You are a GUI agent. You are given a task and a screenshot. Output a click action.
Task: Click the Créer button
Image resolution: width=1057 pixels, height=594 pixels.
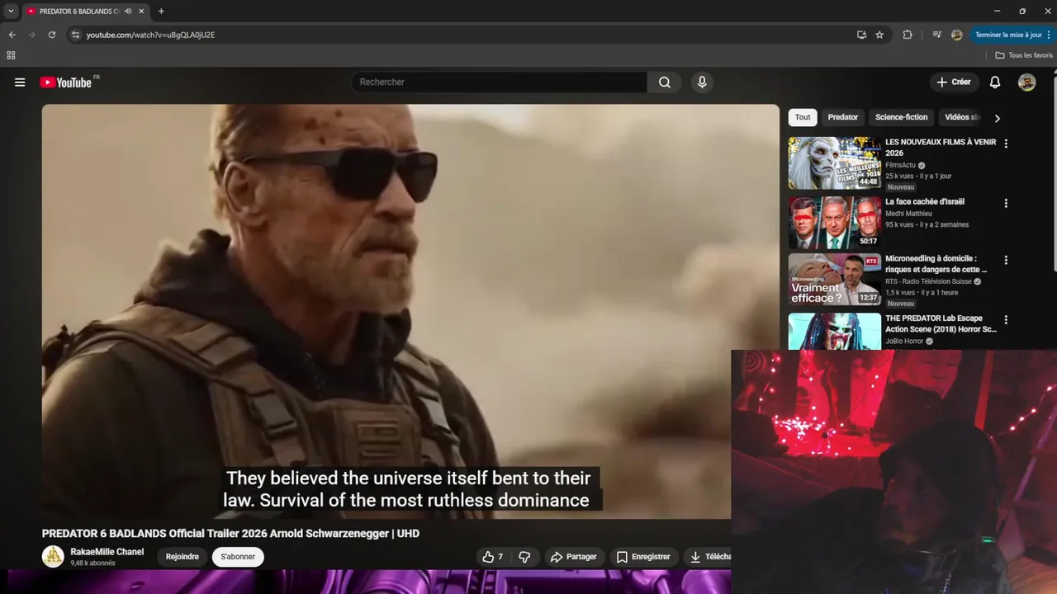click(x=954, y=82)
